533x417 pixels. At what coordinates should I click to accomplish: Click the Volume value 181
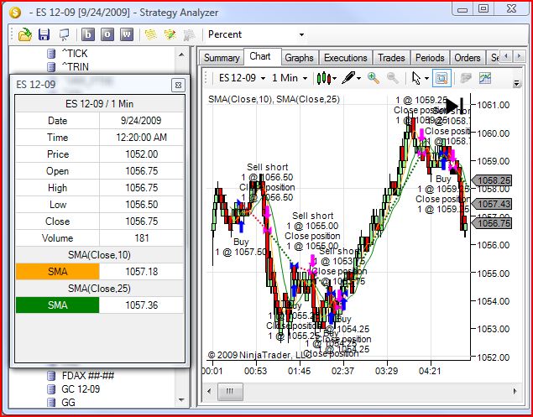pyautogui.click(x=141, y=238)
